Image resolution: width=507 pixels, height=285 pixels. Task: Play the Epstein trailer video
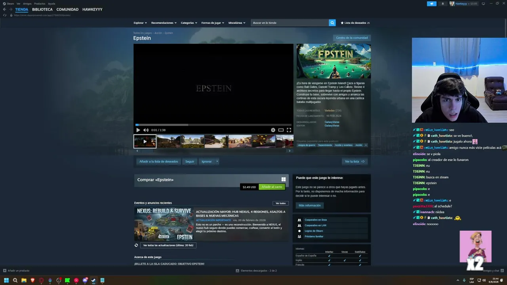point(138,130)
